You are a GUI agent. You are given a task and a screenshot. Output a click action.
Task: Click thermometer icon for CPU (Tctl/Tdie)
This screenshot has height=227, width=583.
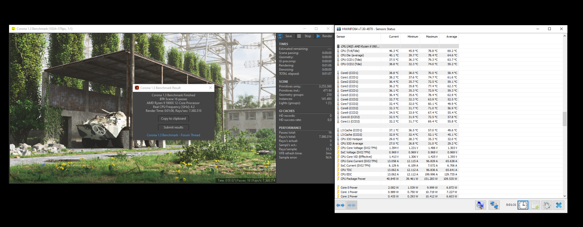(338, 51)
